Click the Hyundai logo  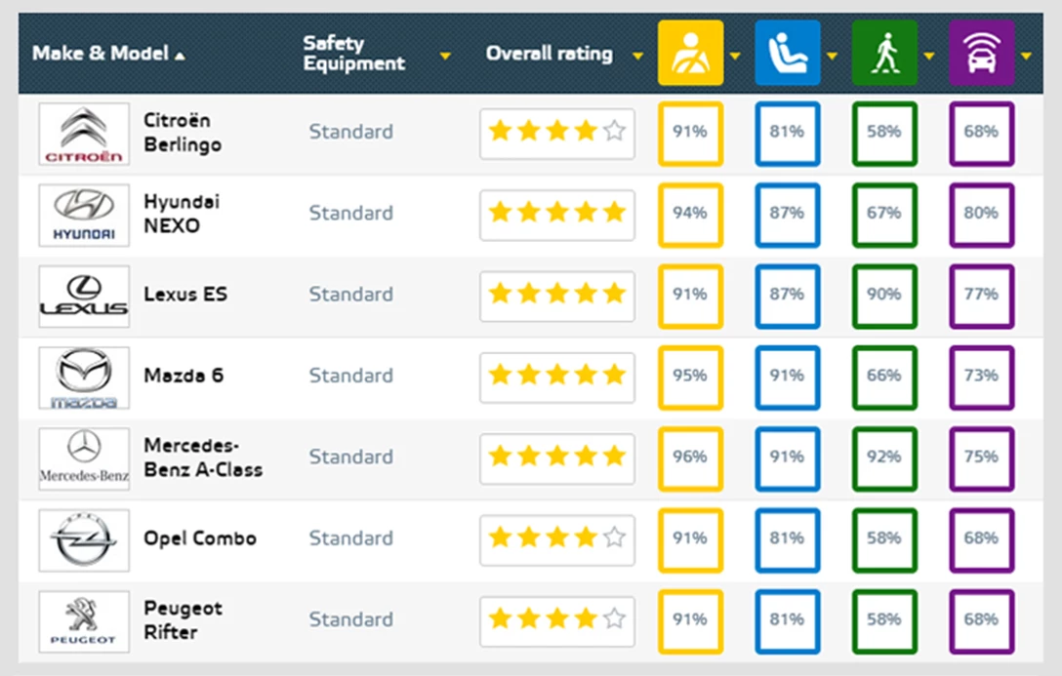(84, 215)
